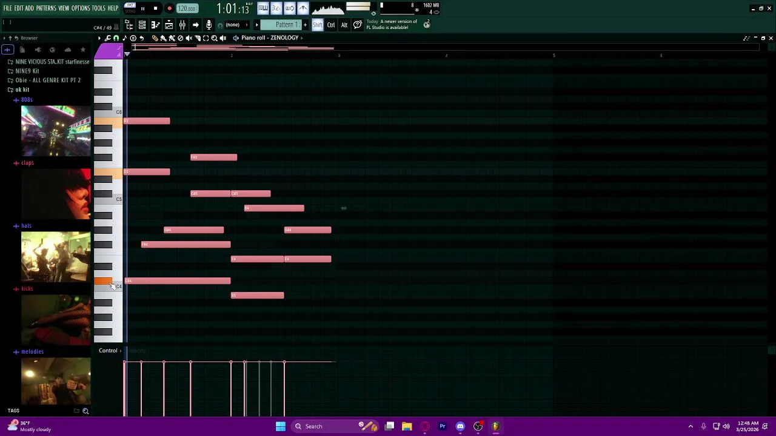This screenshot has width=776, height=436.
Task: Click the plus button next to Pattern 1
Action: (x=305, y=25)
